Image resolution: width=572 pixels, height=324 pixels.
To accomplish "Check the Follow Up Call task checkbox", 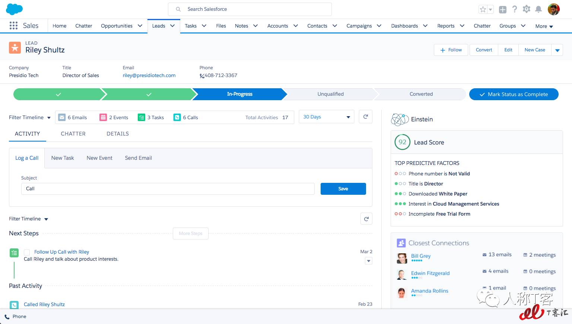I will click(x=27, y=252).
